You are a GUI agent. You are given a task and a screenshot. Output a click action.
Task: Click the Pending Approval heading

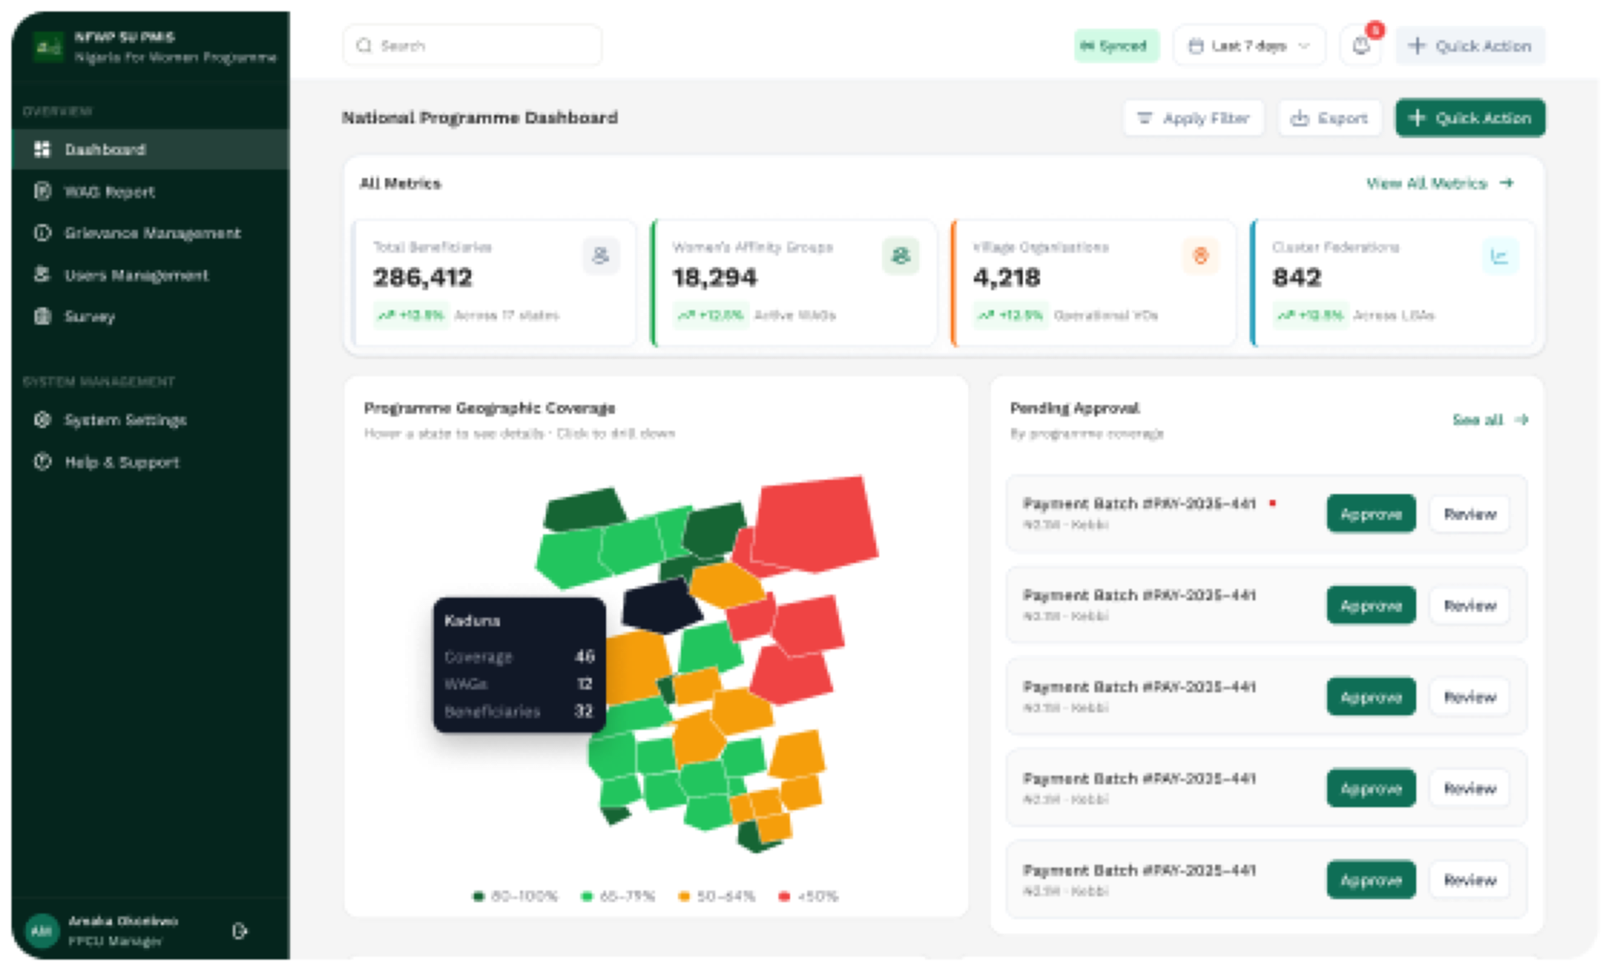click(x=1074, y=408)
